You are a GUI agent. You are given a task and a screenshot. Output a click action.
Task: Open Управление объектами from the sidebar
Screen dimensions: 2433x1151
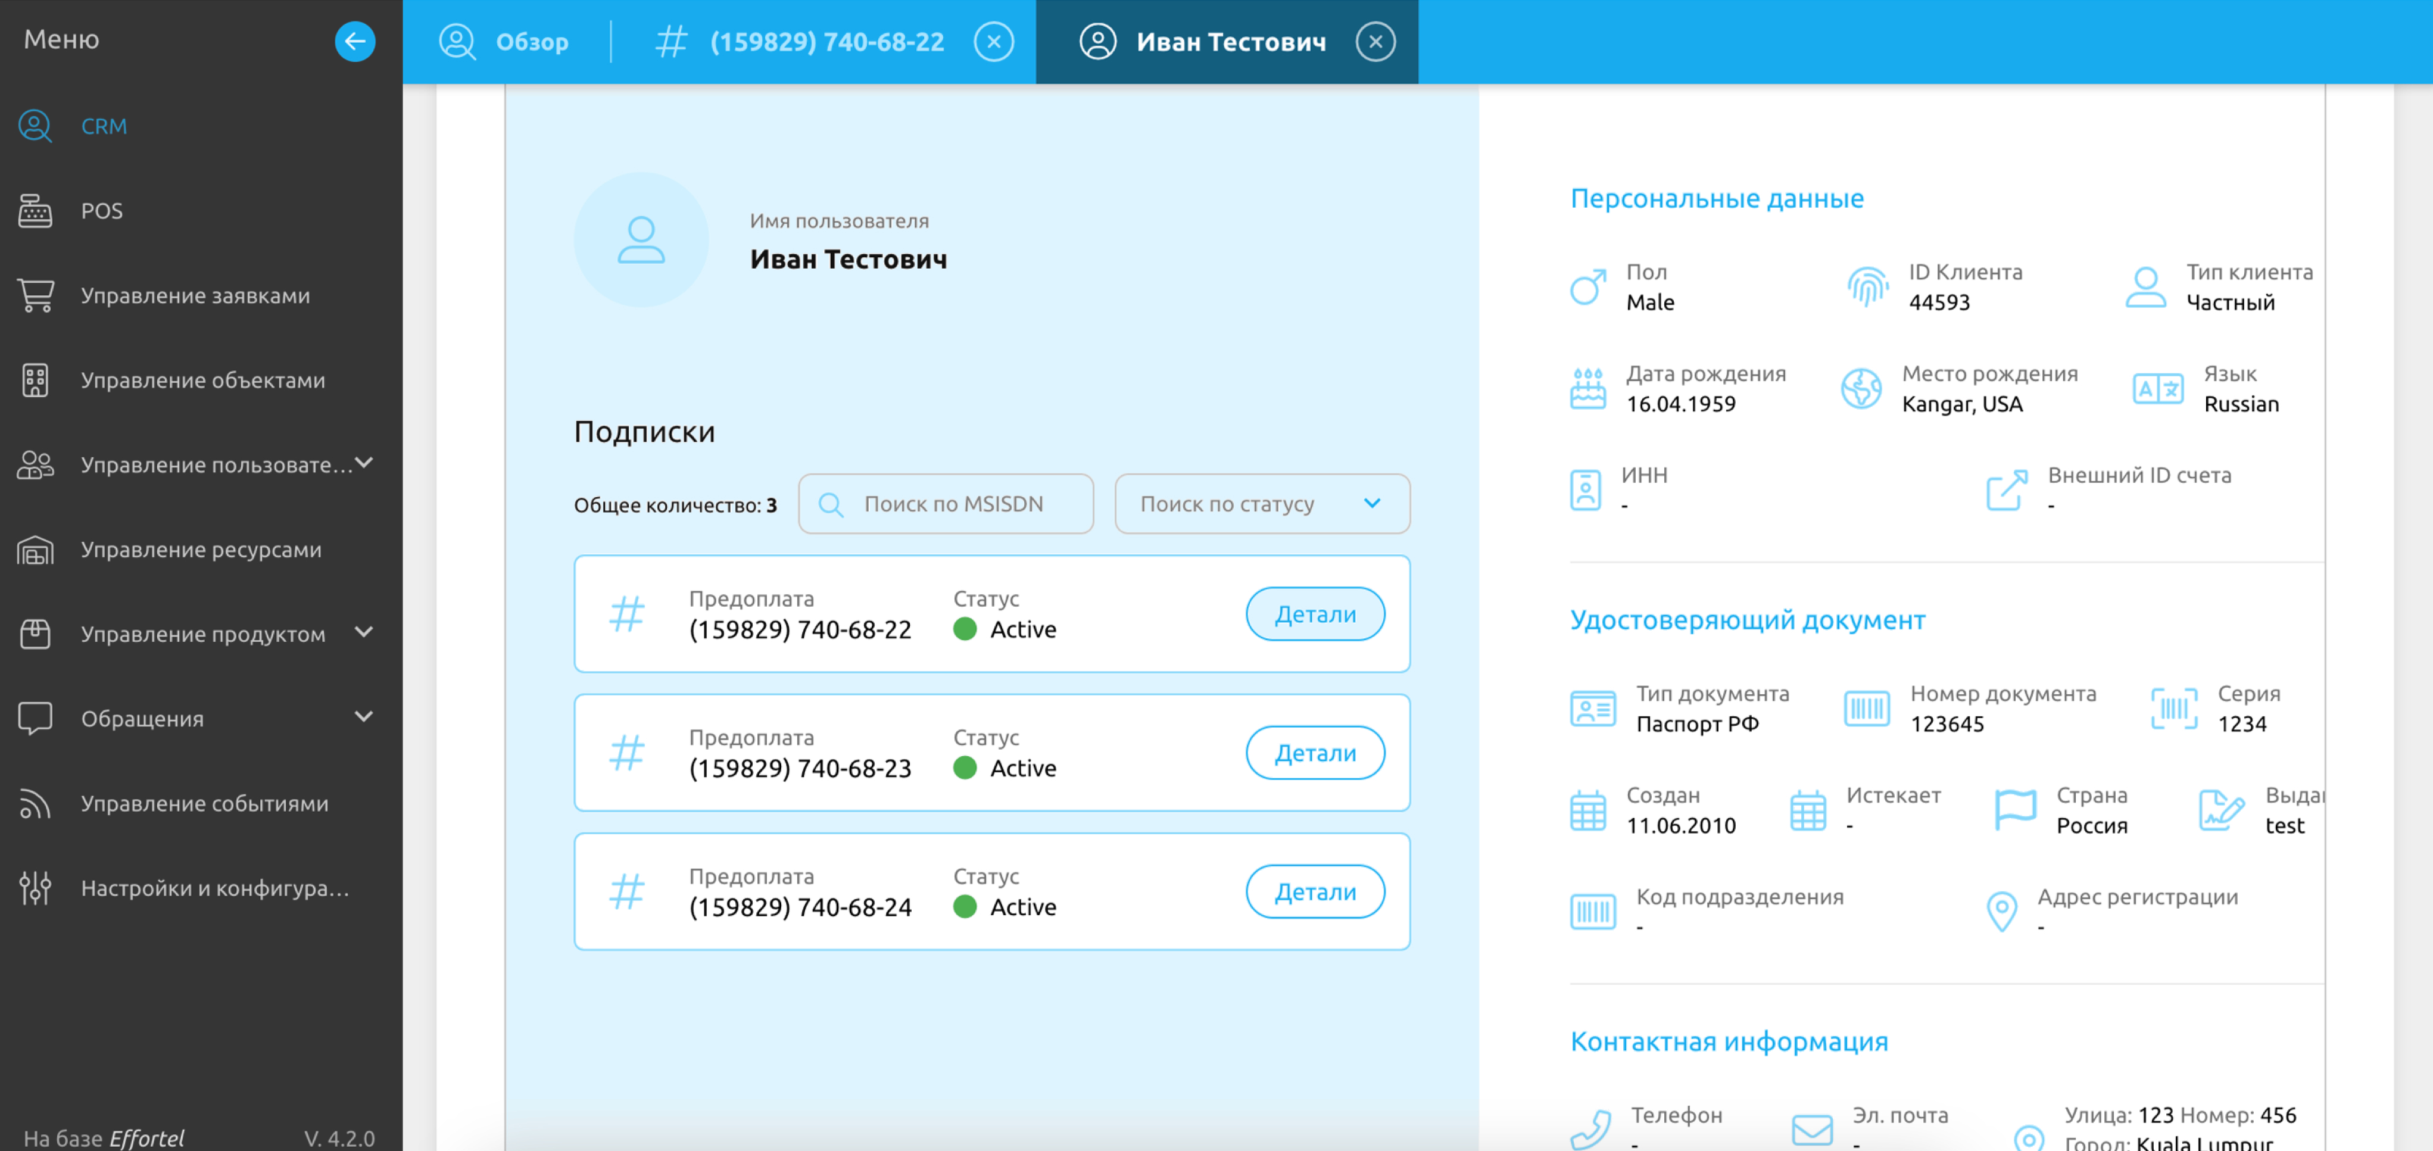tap(202, 379)
